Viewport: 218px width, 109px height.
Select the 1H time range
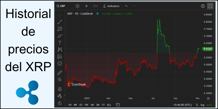[x=70, y=105]
